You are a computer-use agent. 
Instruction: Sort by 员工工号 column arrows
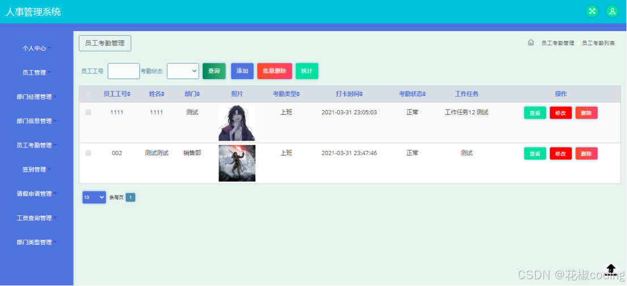129,94
